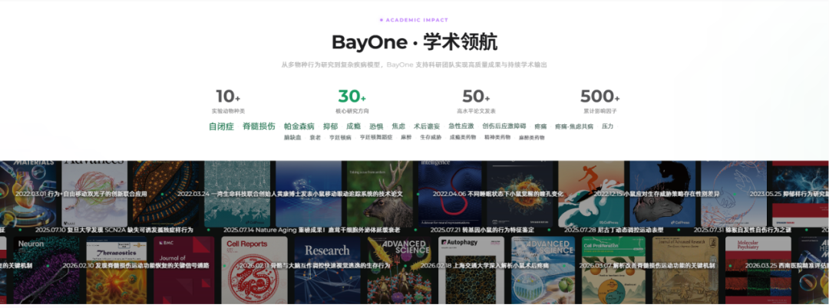Select the 压力 tag
Screen dimensions: 829x308
point(607,126)
